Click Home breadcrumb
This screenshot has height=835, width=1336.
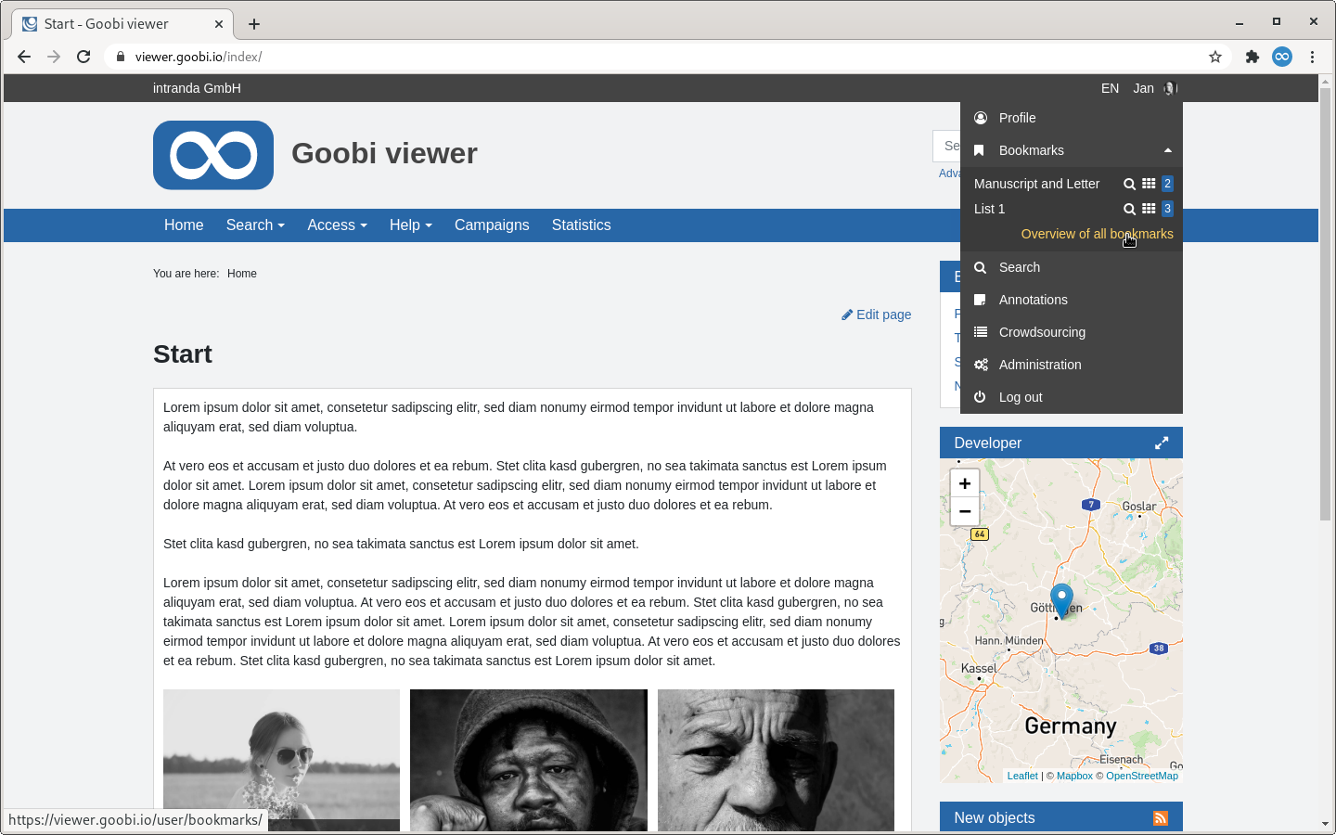242,274
